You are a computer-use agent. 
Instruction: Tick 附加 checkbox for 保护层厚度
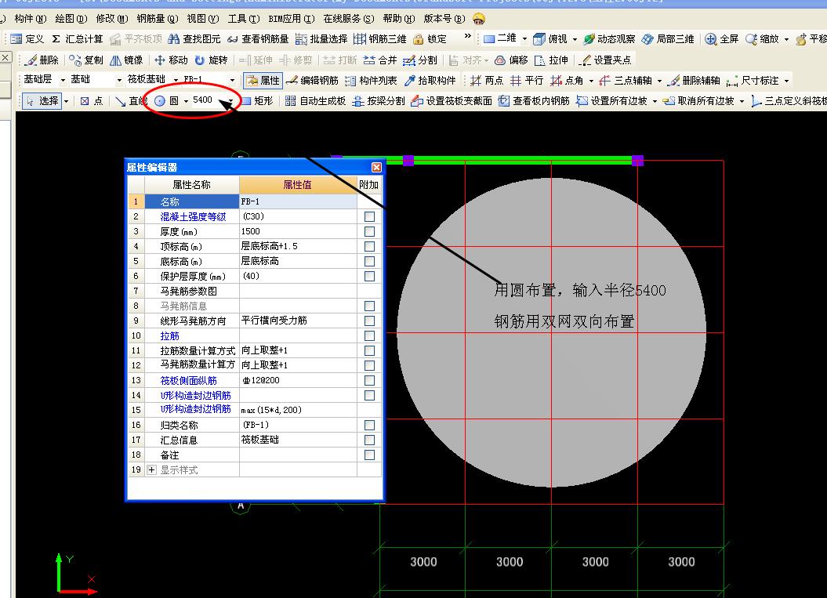[x=369, y=277]
